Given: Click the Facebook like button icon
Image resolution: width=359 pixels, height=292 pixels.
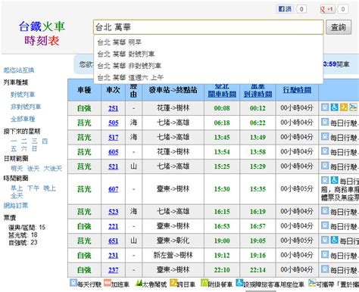Looking at the screenshot, I should pos(286,9).
